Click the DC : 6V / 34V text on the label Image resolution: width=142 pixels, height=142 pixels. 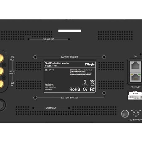[50, 70]
